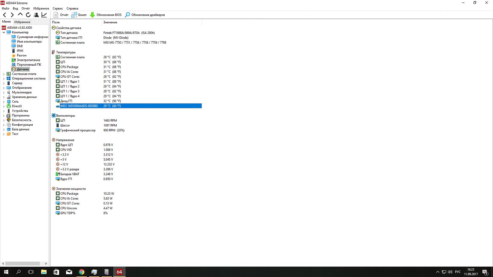This screenshot has width=493, height=277.
Task: Select the IPMI tree item
Action: tap(17, 51)
